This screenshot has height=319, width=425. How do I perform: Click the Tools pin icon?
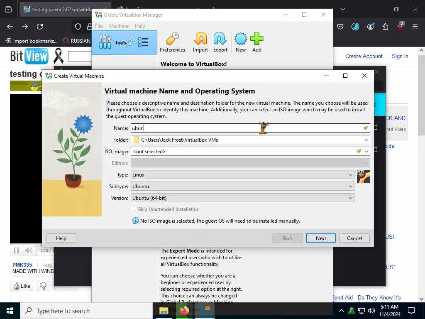[131, 42]
